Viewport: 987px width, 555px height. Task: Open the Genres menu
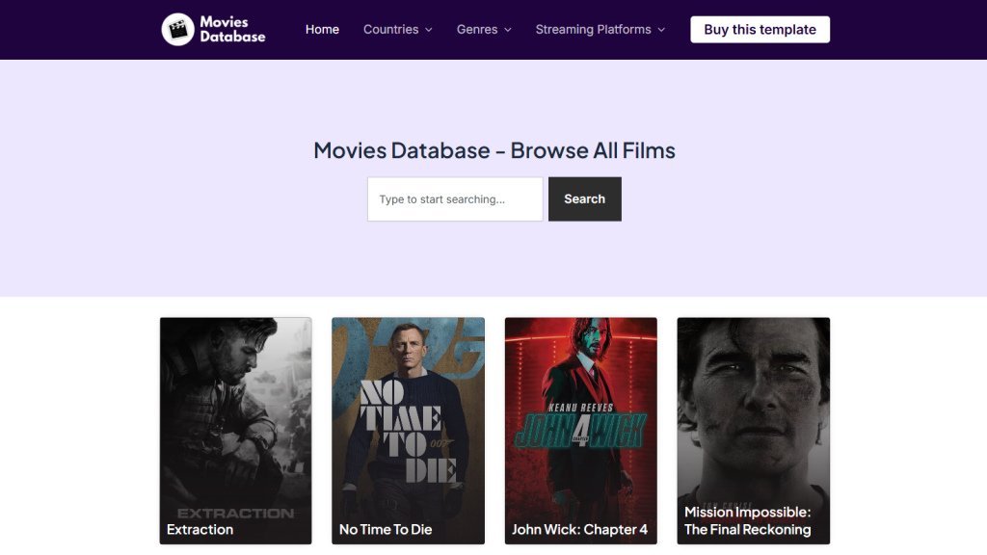[477, 30]
